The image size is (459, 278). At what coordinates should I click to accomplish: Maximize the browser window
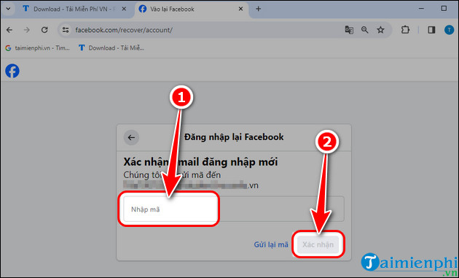click(x=444, y=9)
